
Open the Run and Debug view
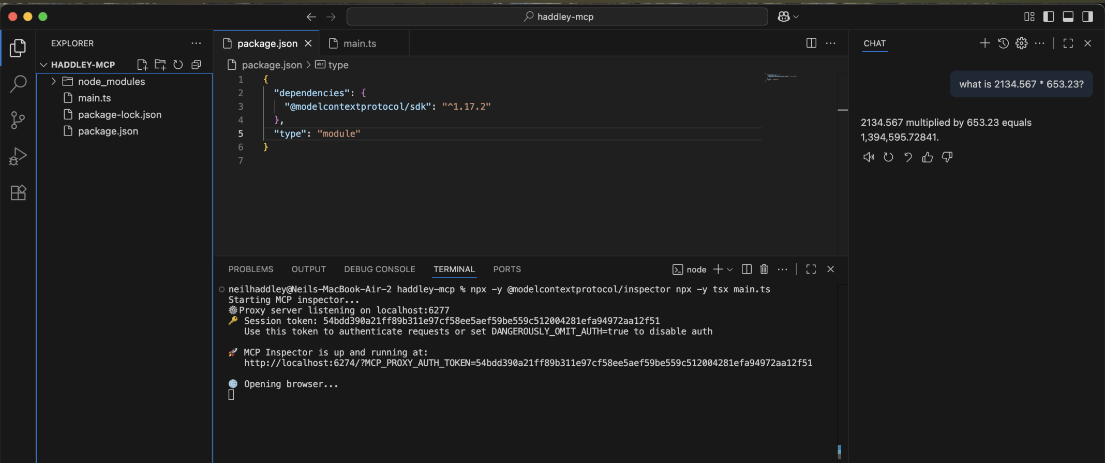pyautogui.click(x=18, y=156)
